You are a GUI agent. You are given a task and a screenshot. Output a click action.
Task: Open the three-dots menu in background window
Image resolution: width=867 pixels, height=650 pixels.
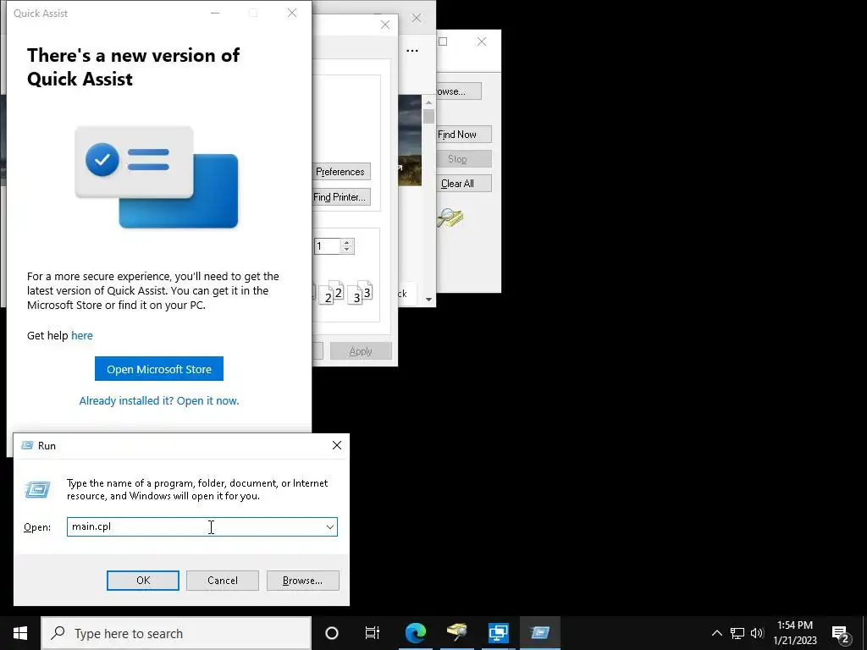[412, 50]
